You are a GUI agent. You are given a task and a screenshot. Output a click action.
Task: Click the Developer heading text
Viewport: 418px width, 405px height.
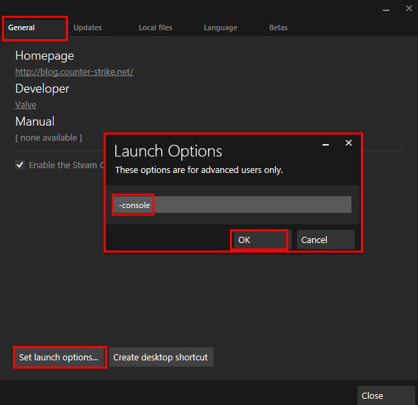(42, 89)
